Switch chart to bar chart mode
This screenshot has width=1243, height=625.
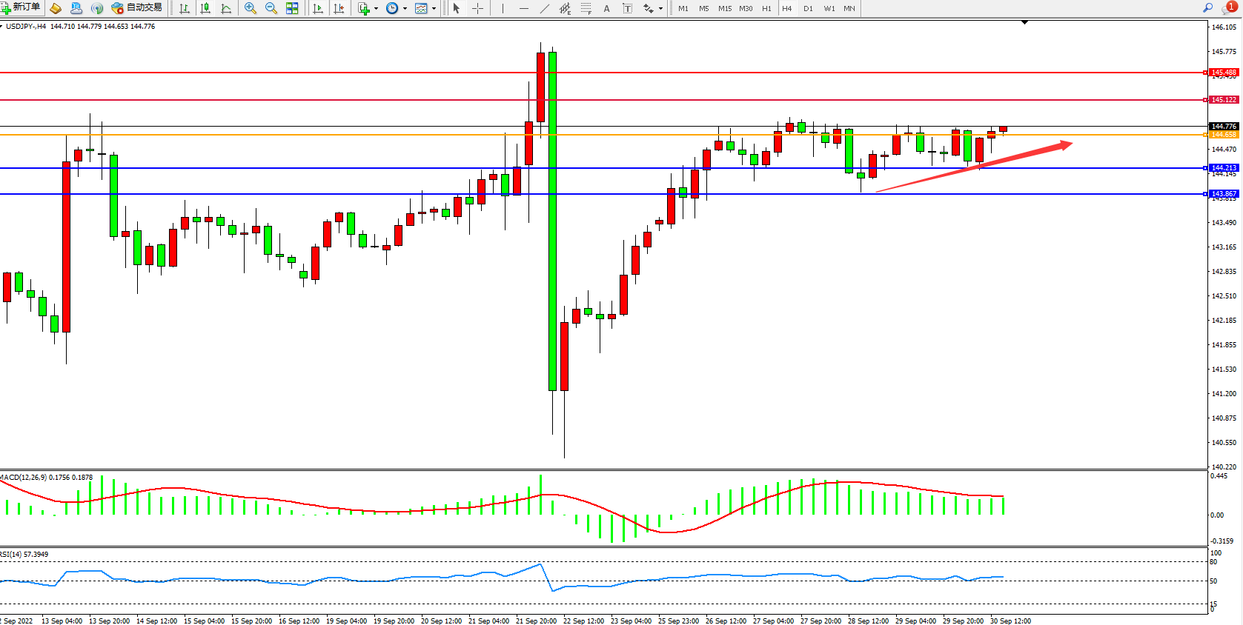click(x=185, y=8)
